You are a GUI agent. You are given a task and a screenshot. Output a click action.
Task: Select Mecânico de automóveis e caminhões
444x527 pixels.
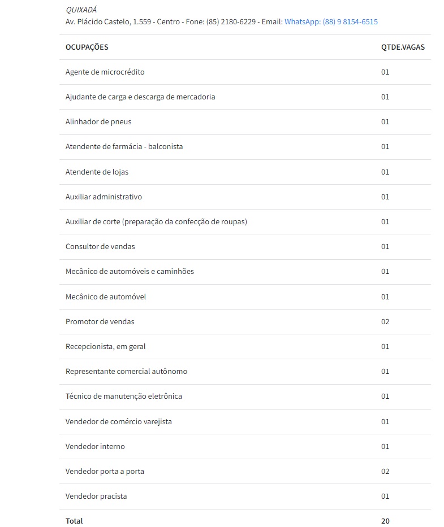click(x=130, y=272)
